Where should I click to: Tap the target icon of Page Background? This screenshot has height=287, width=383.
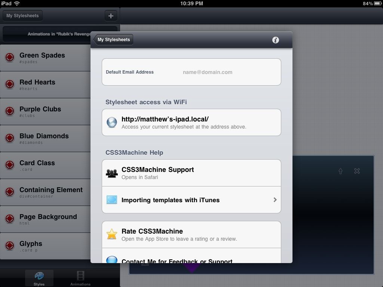click(x=10, y=219)
